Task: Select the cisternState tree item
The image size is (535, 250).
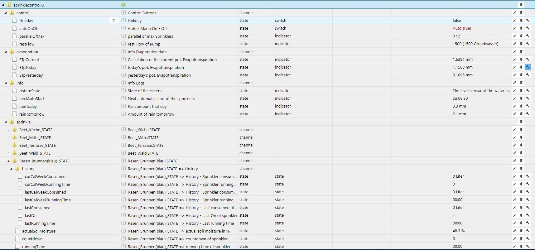Action: (30, 91)
